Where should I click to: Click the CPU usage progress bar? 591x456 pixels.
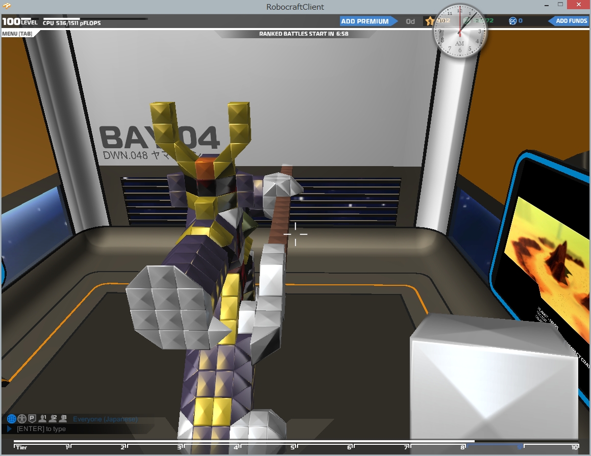(95, 18)
